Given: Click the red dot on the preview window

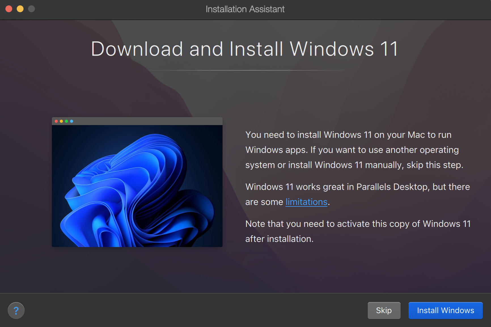Looking at the screenshot, I should pos(56,121).
